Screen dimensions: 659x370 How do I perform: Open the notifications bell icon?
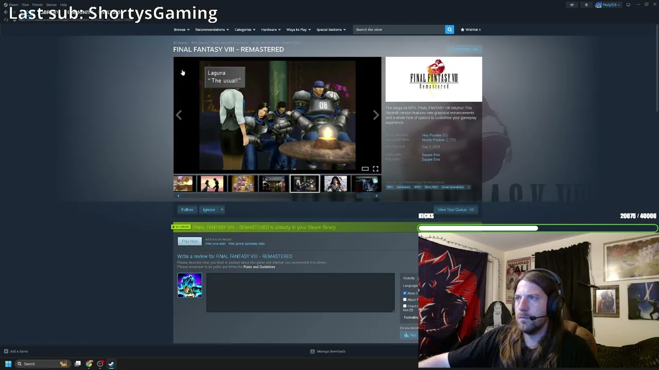pos(586,5)
